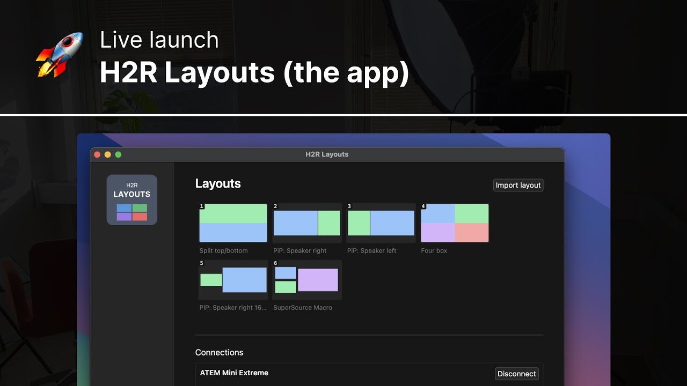Click the "ATEM Mini Extreme" connection name
This screenshot has width=687, height=386.
click(234, 373)
